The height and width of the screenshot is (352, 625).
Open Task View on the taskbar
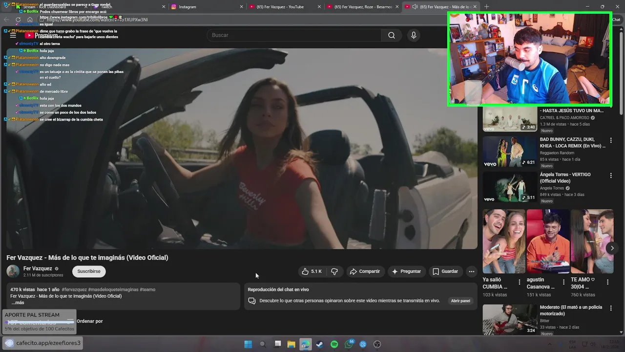coord(277,344)
